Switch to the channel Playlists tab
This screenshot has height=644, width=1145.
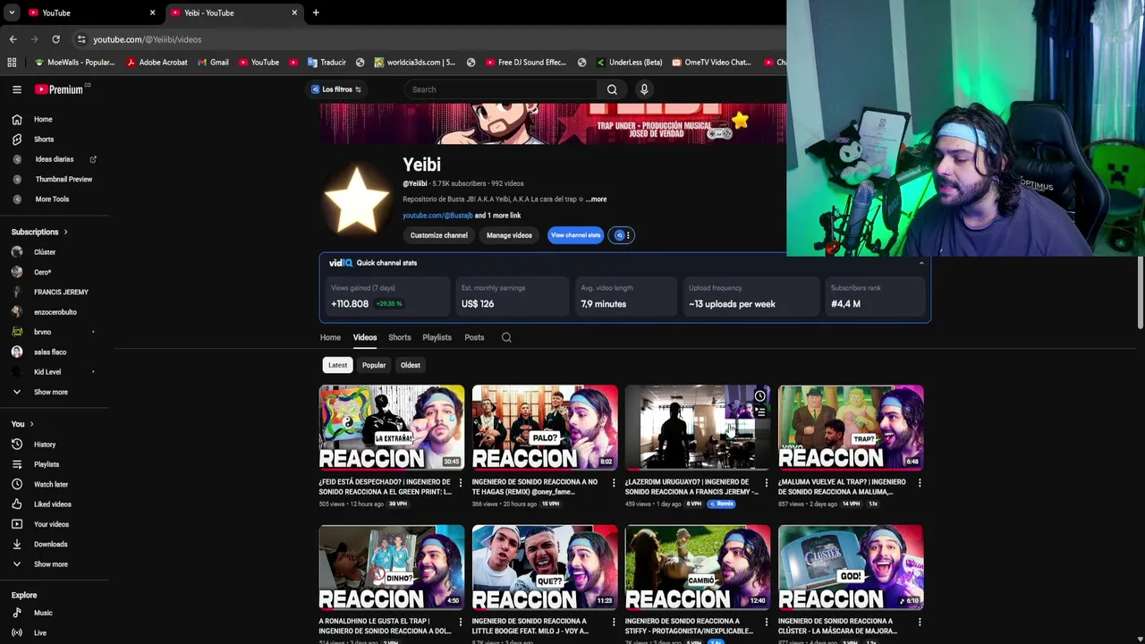[x=437, y=337]
